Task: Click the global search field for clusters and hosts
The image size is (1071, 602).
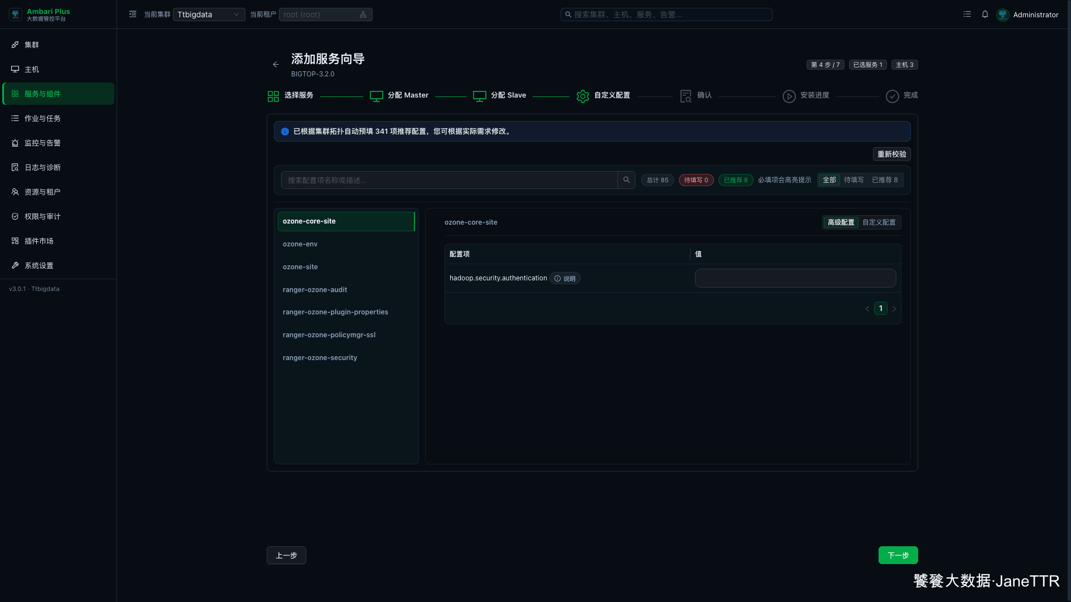Action: click(666, 14)
